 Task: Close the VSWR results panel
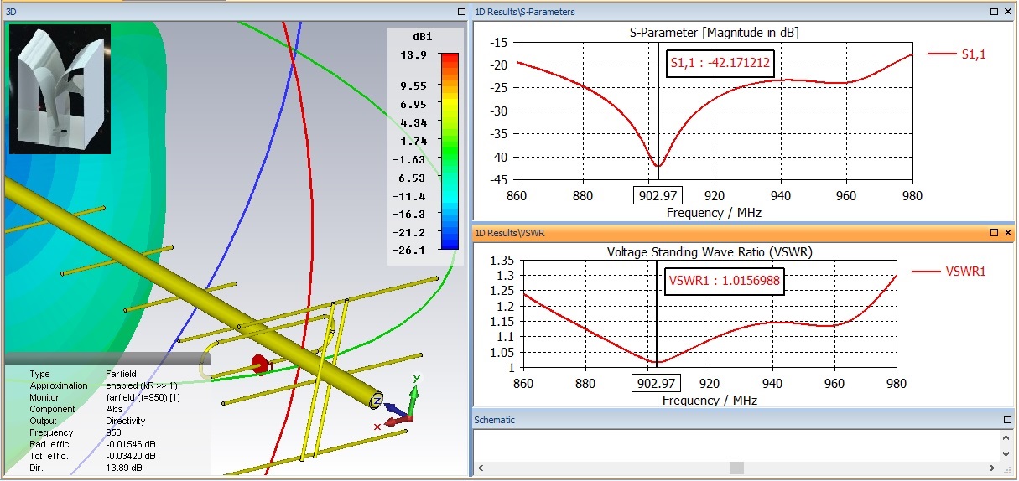(x=1007, y=232)
